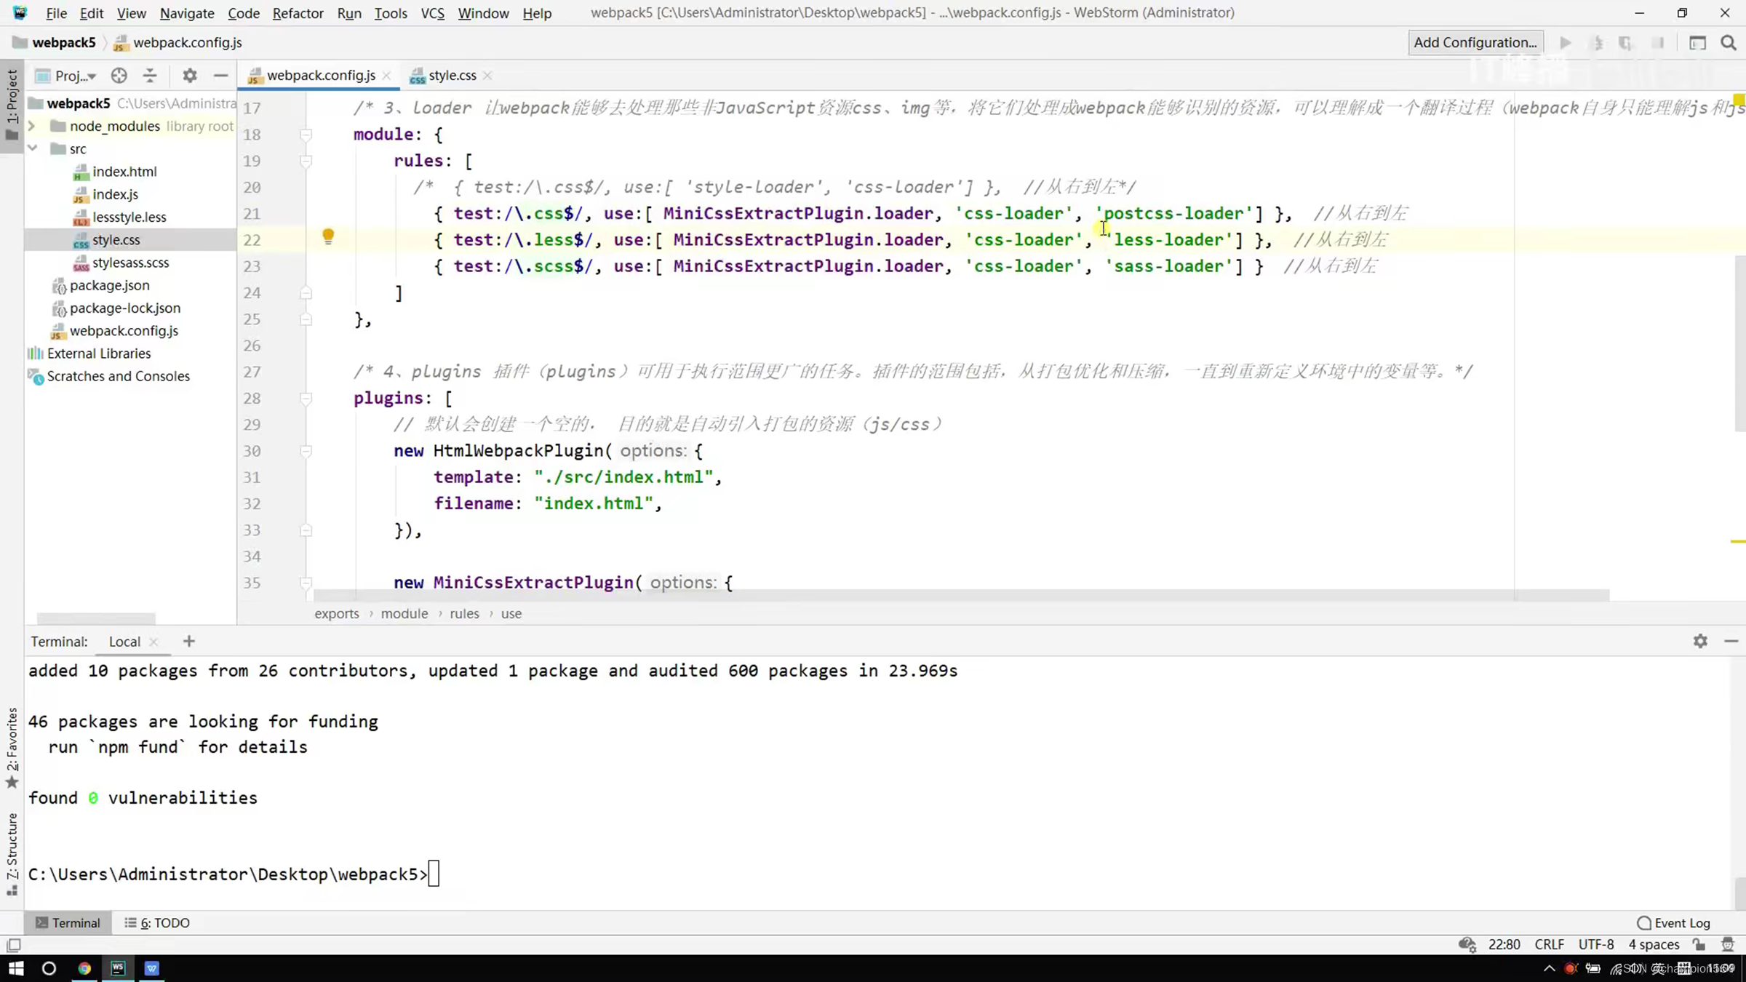Add a new terminal session
Viewport: 1746px width, 982px height.
point(189,641)
